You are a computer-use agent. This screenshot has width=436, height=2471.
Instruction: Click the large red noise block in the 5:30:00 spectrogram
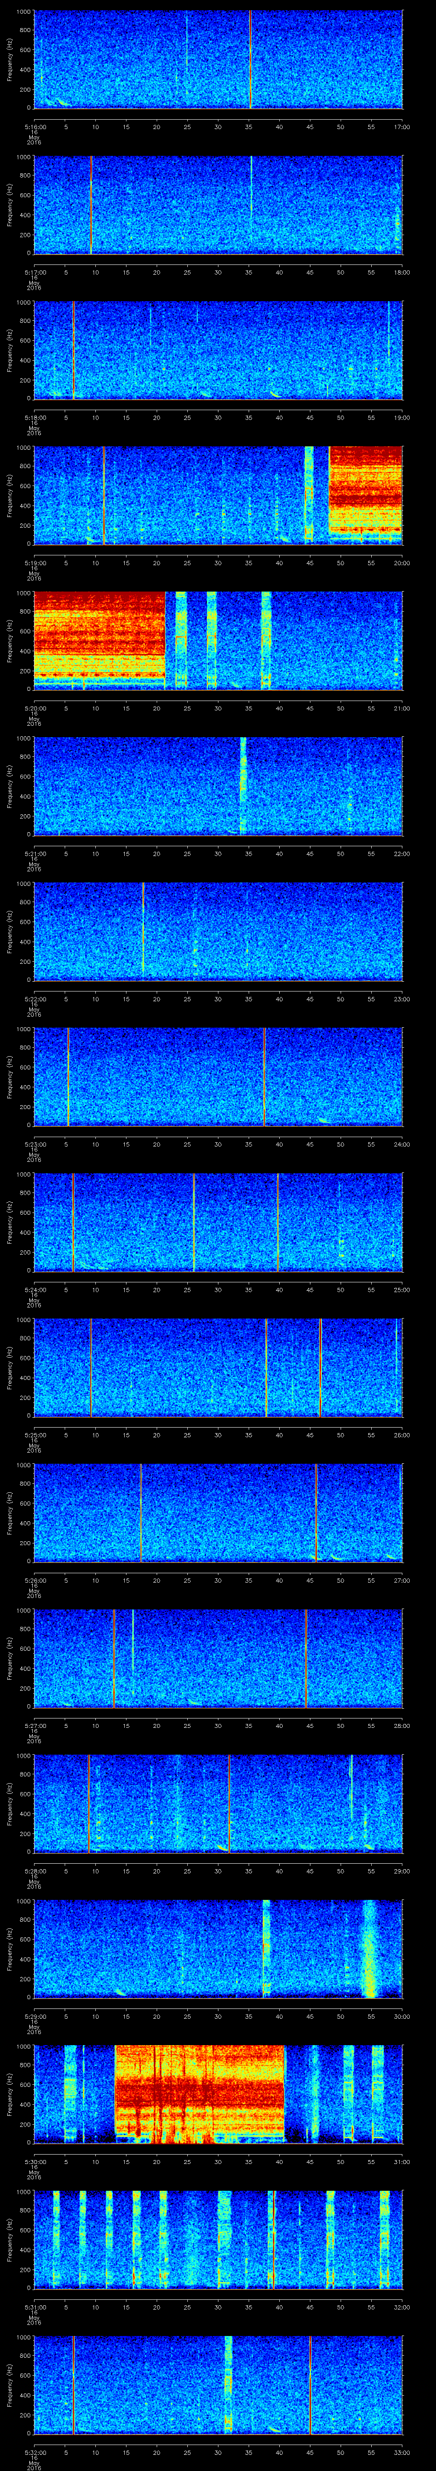[200, 2094]
